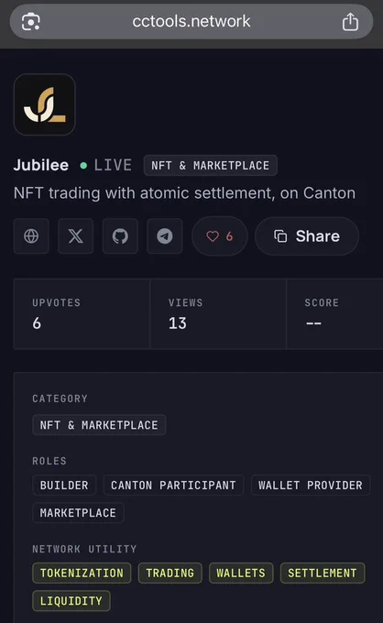Select the WALLET PROVIDER role tag
Screen dimensions: 383x623
point(311,486)
